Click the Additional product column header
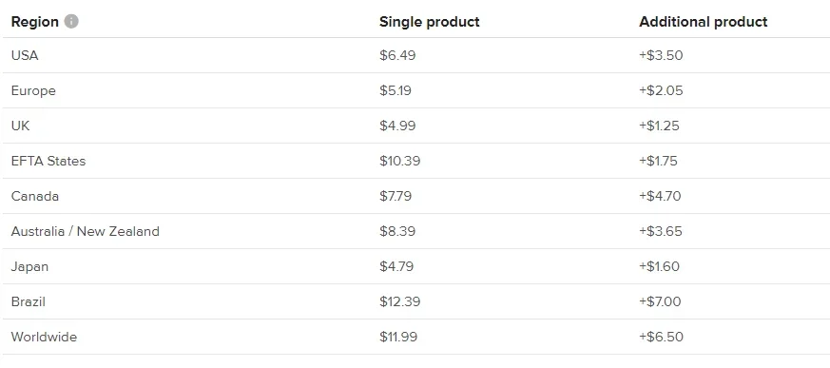Screen dimensions: 830x368 tap(703, 22)
